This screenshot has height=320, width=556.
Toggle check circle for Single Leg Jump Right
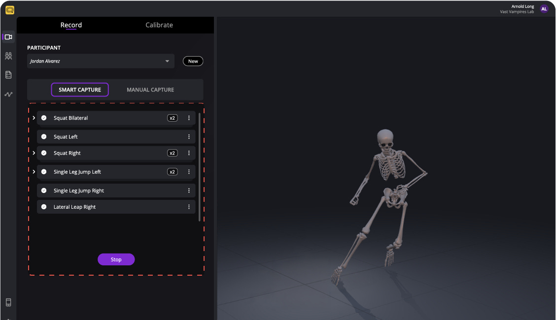[x=44, y=191]
